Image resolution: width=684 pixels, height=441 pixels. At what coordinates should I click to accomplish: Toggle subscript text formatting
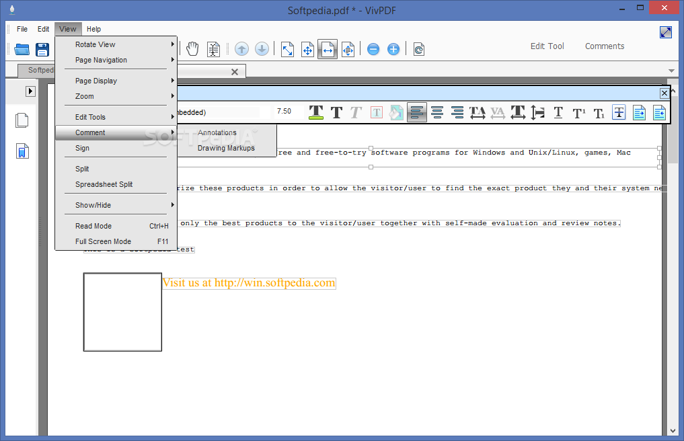[x=599, y=114]
